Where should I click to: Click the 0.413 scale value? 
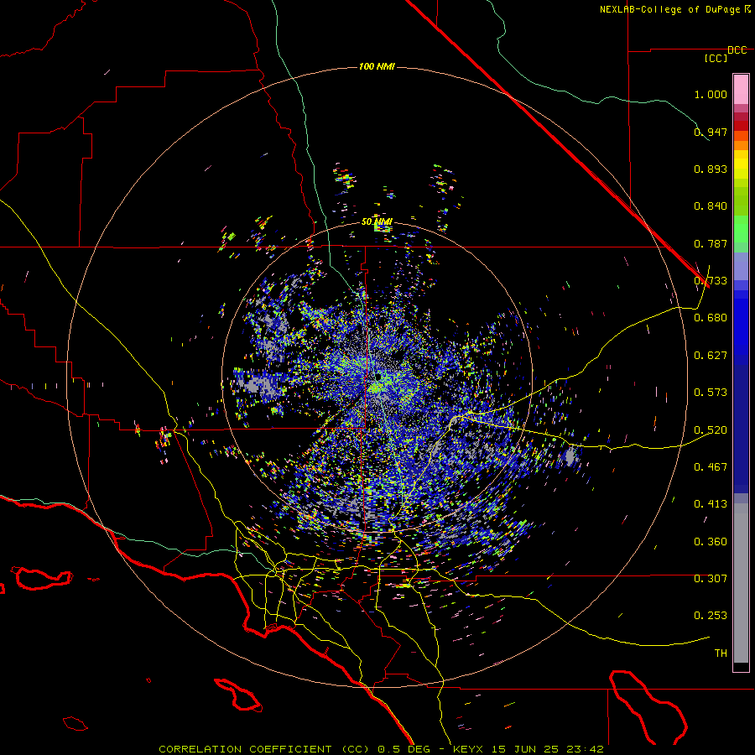pyautogui.click(x=711, y=504)
